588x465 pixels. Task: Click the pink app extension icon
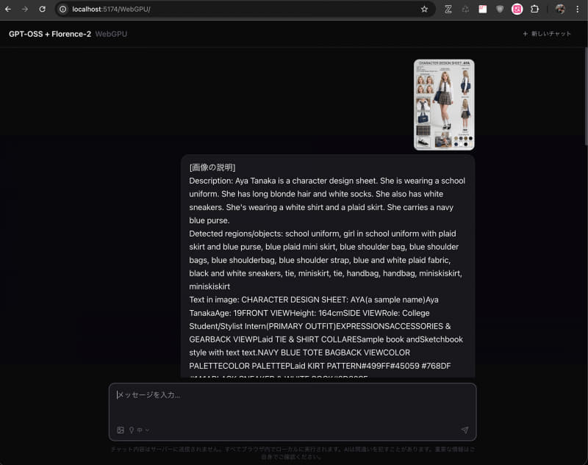517,9
